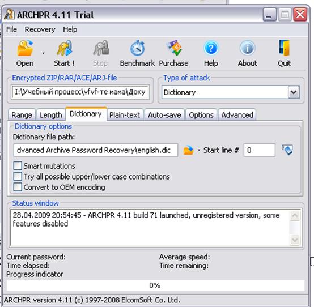314x307 pixels.
Task: Show the About information dialog
Action: [248, 53]
